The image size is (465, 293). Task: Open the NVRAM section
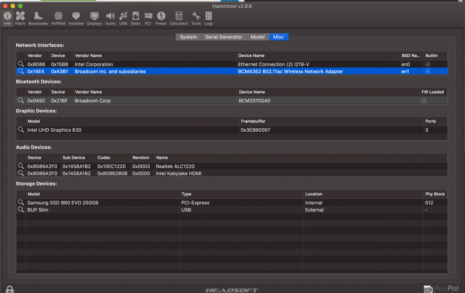point(58,19)
